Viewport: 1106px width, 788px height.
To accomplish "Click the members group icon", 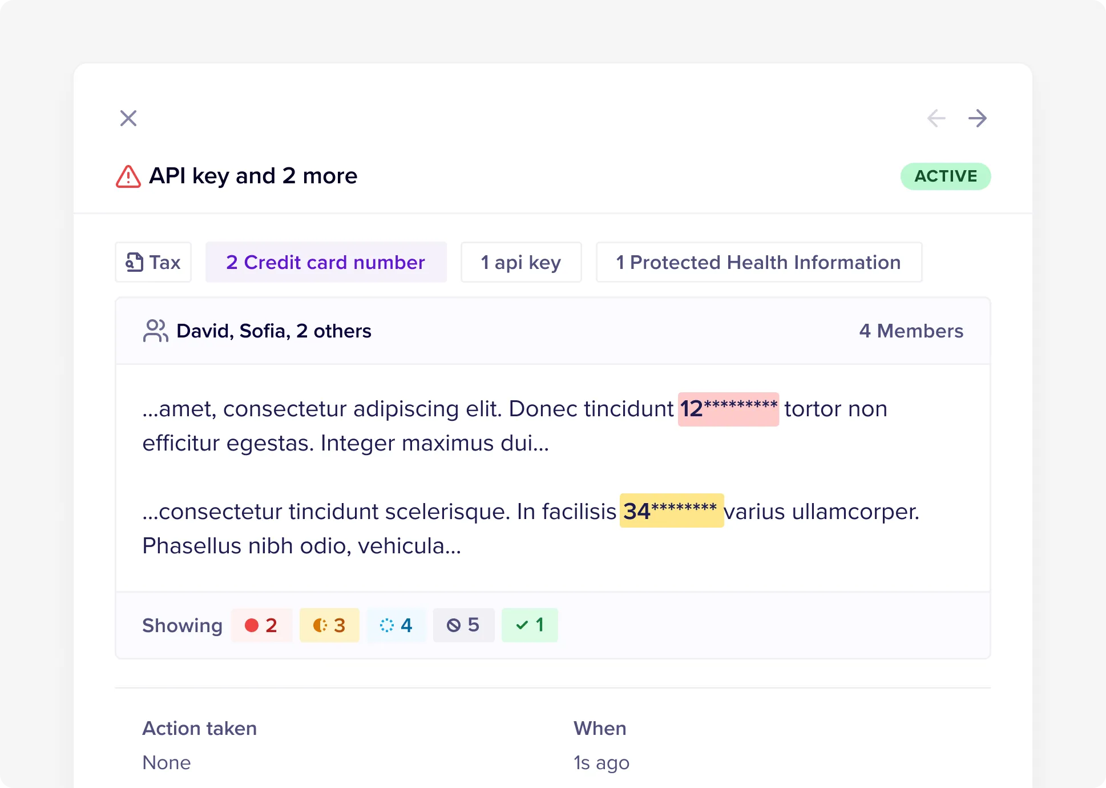I will click(155, 331).
